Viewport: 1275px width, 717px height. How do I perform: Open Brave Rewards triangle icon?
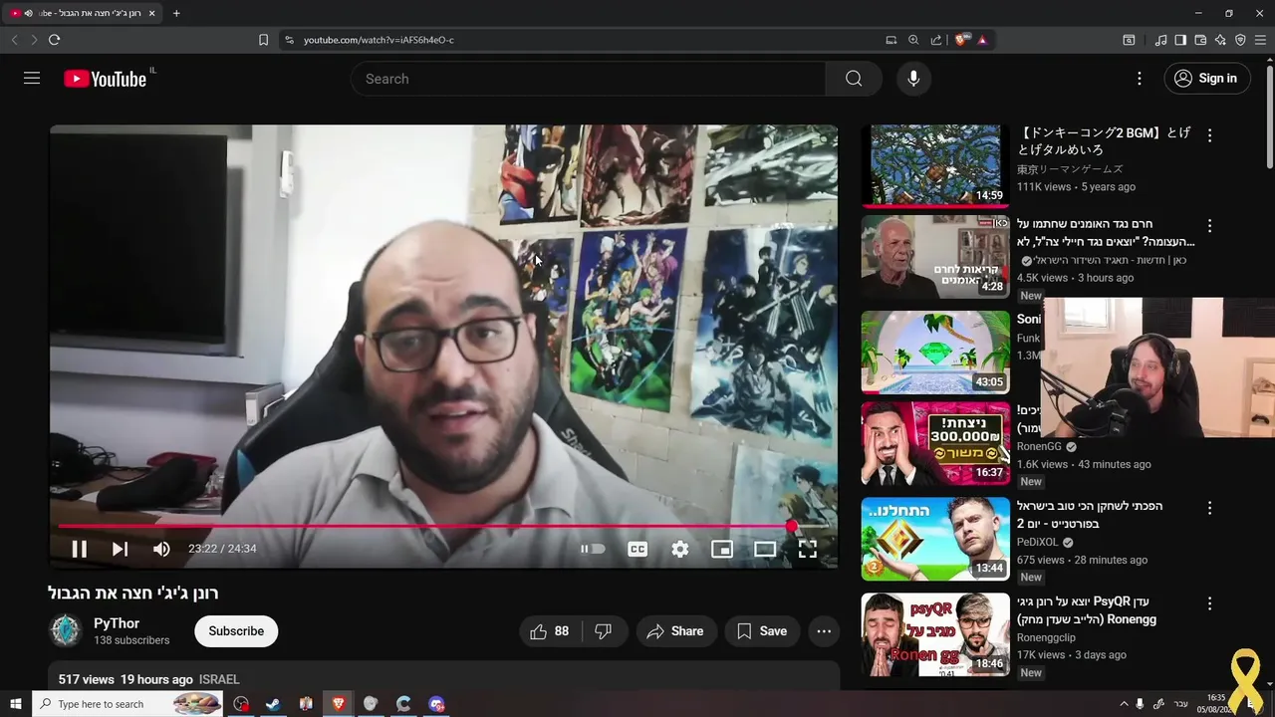[982, 40]
